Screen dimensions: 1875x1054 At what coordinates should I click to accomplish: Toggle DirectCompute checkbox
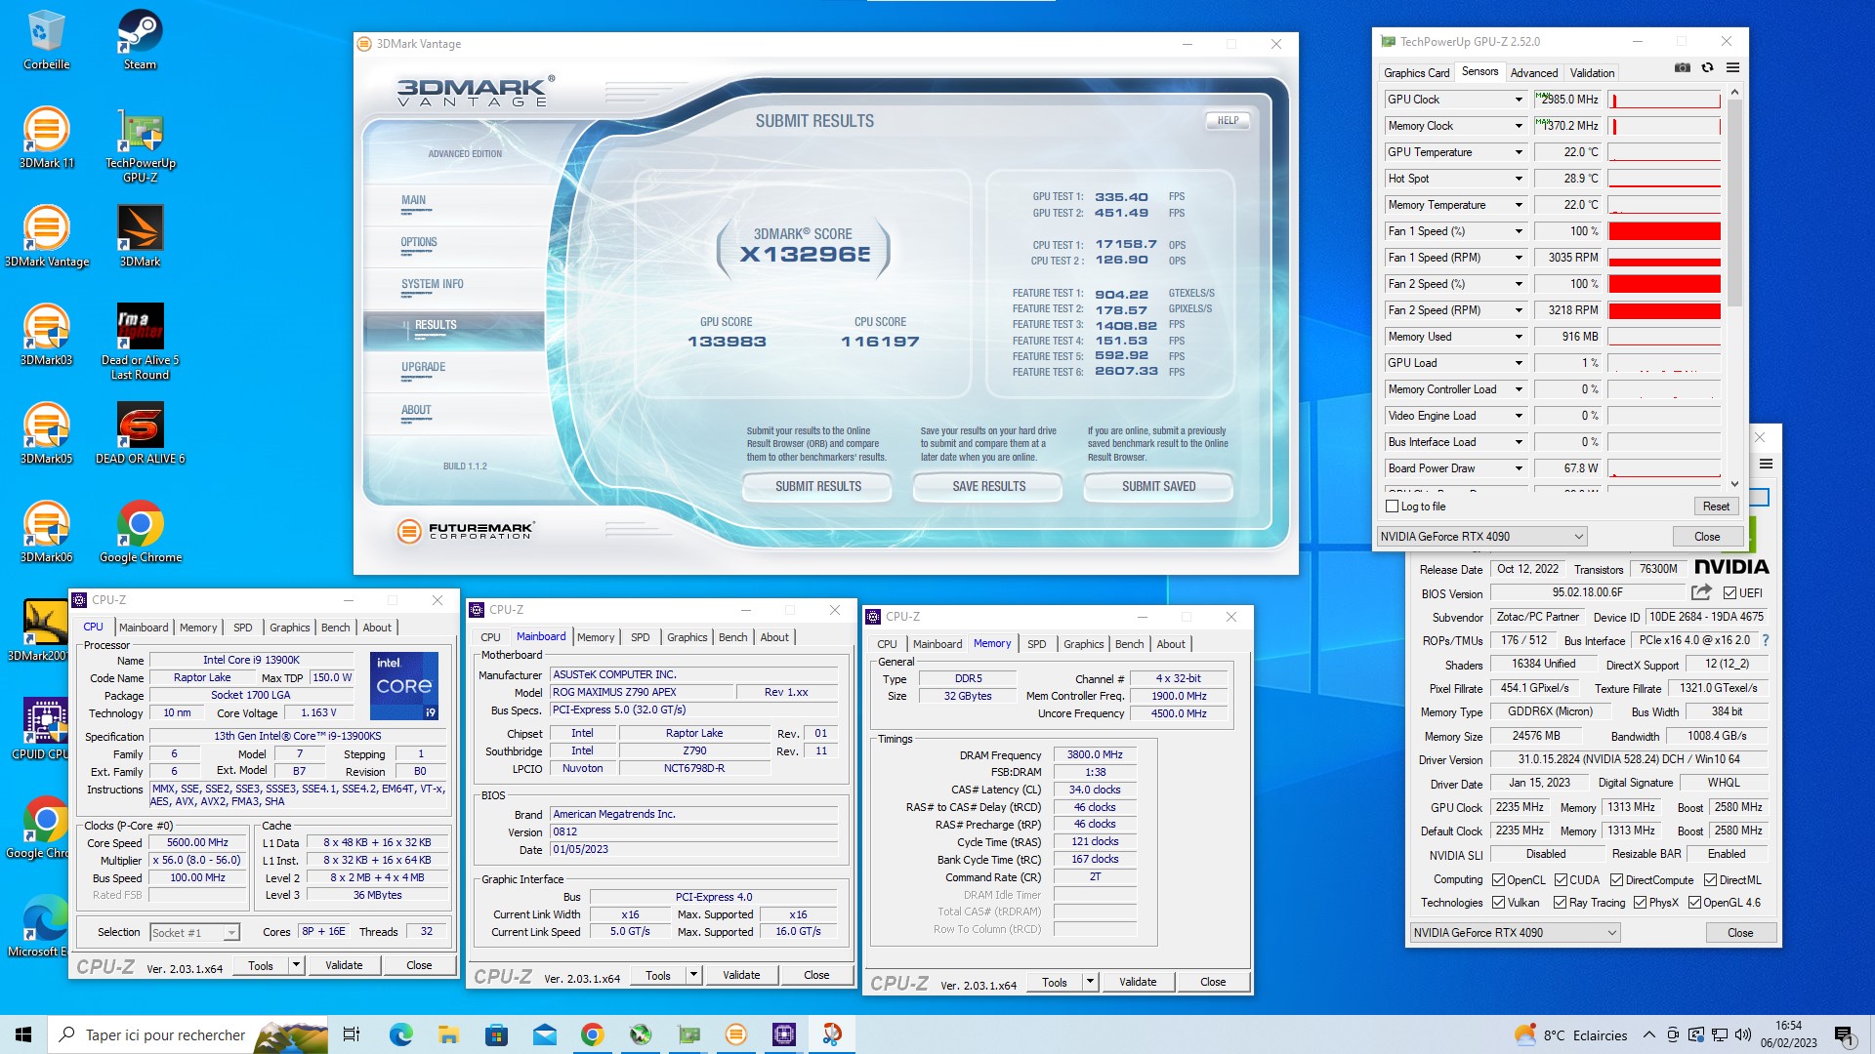[x=1616, y=880]
